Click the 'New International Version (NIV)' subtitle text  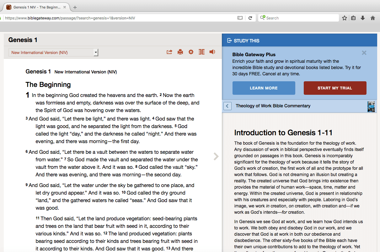[86, 72]
